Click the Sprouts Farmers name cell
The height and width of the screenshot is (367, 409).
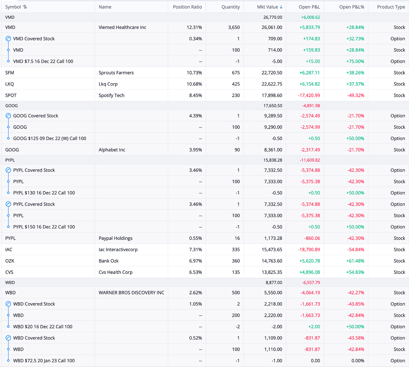pos(116,73)
